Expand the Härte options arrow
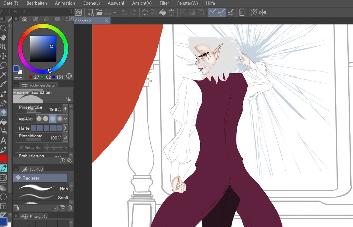Image resolution: width=353 pixels, height=227 pixels. point(65,128)
